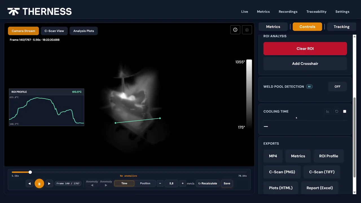Click the mm/s speed input field

[171, 184]
